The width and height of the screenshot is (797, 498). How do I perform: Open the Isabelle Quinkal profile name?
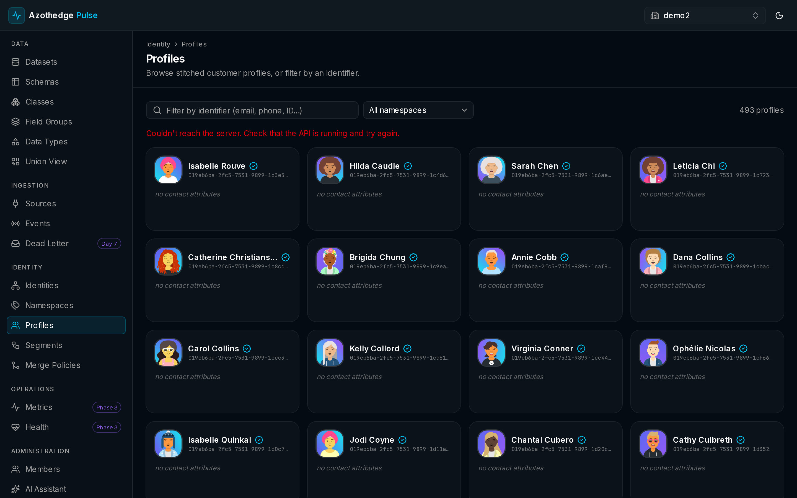pos(219,440)
